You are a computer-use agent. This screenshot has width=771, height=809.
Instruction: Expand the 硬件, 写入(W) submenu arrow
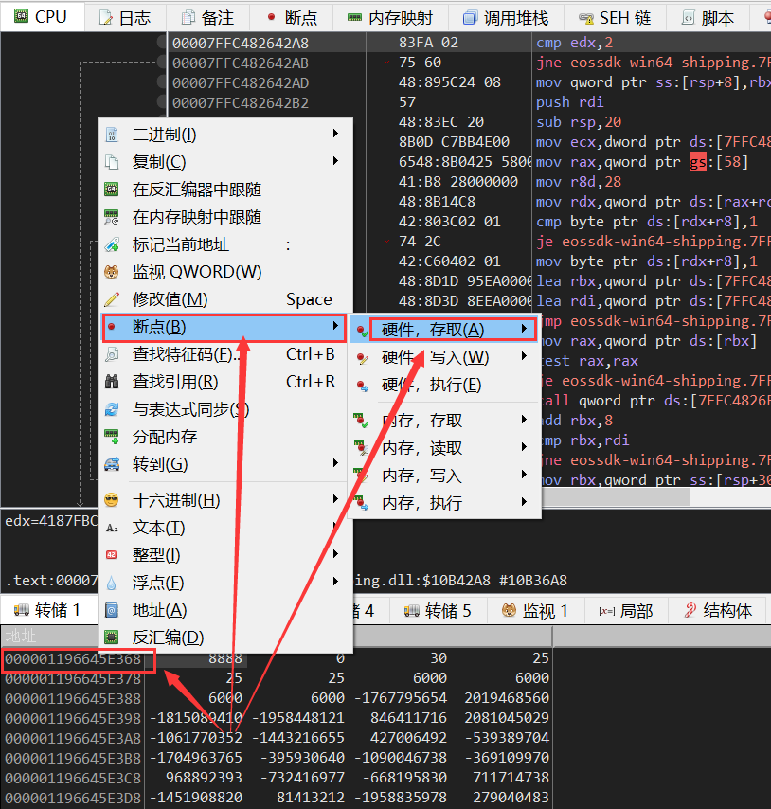pos(524,356)
